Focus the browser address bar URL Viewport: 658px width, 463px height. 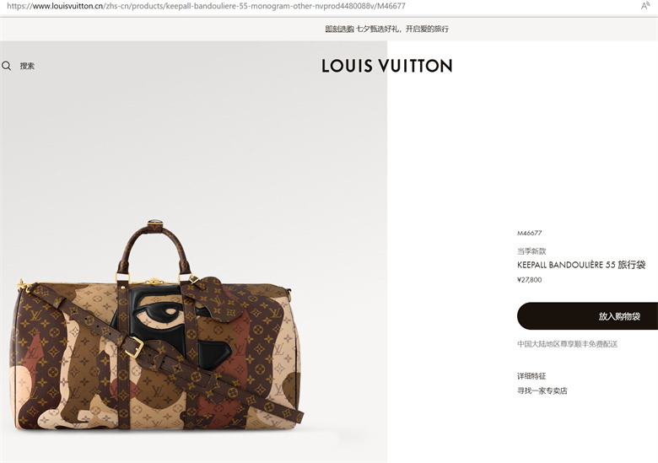(206, 6)
